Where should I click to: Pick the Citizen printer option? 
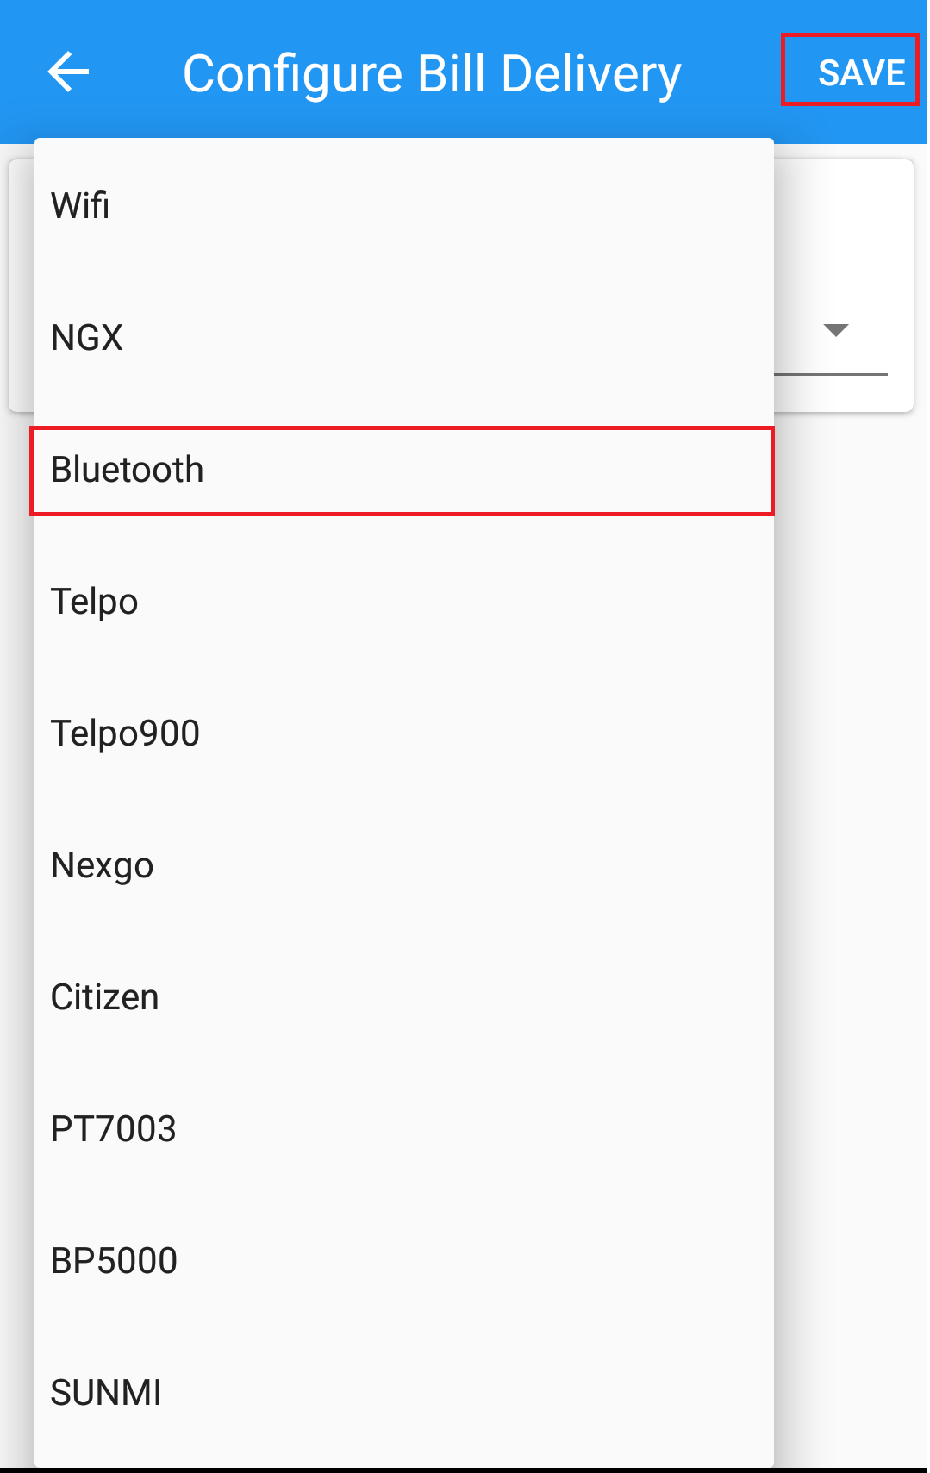coord(403,997)
